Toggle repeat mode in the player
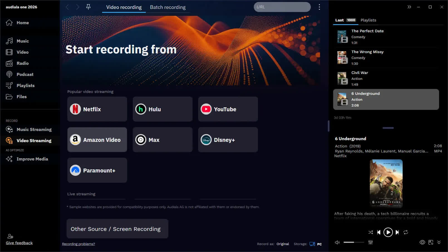 pos(406,232)
